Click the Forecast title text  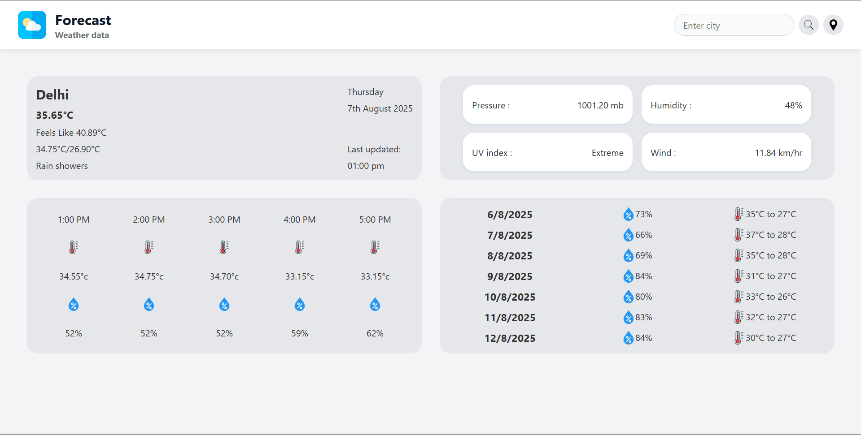(83, 20)
